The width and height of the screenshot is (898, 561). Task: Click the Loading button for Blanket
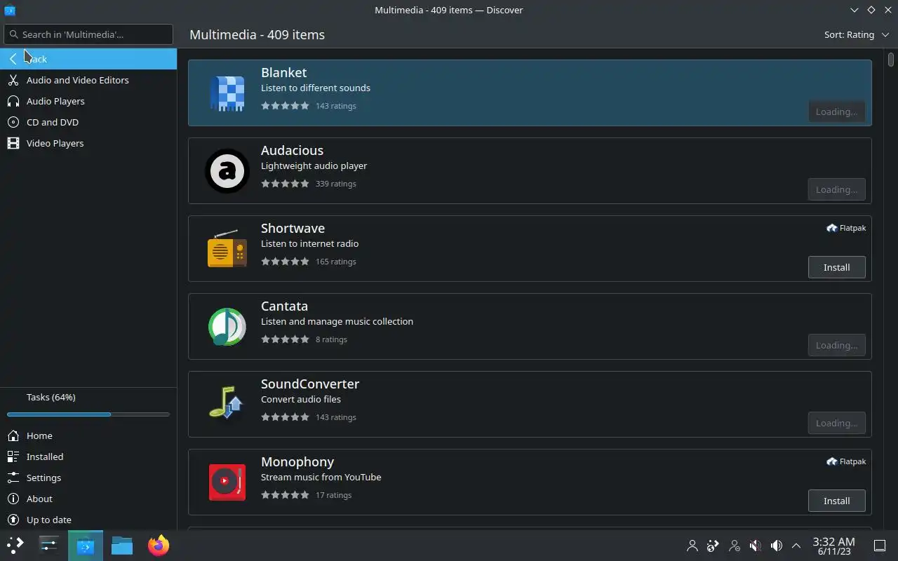(x=836, y=111)
